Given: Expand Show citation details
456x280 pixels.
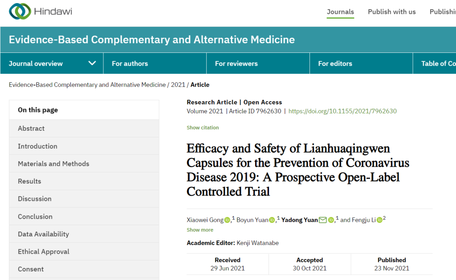Looking at the screenshot, I should [203, 128].
